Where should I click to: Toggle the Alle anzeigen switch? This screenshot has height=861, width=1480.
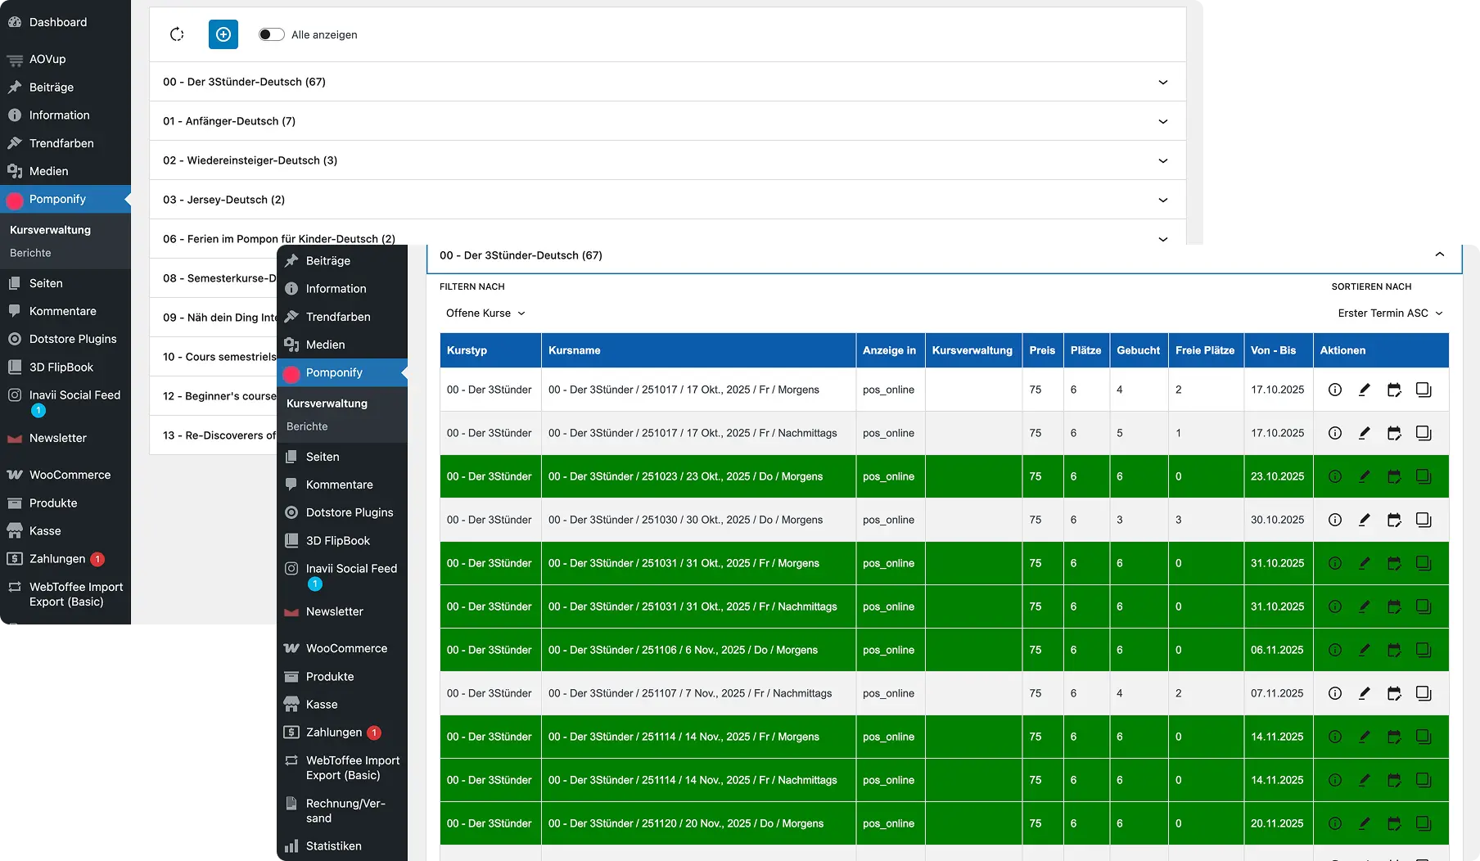click(x=271, y=34)
